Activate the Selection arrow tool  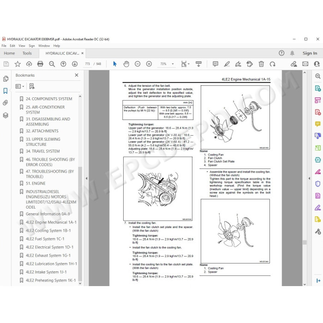pyautogui.click(x=115, y=64)
